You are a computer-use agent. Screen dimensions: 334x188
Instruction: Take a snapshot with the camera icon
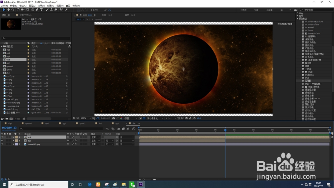coord(114,118)
